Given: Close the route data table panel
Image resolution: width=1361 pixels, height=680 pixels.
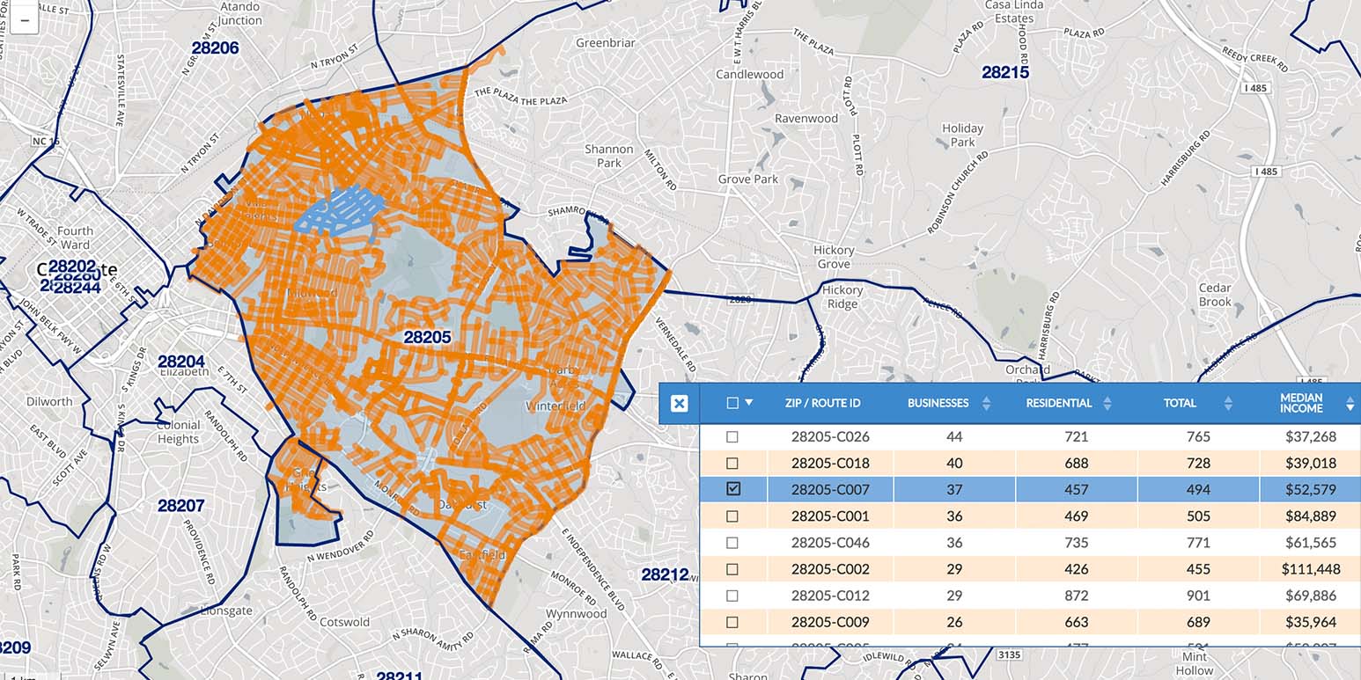Looking at the screenshot, I should (679, 404).
